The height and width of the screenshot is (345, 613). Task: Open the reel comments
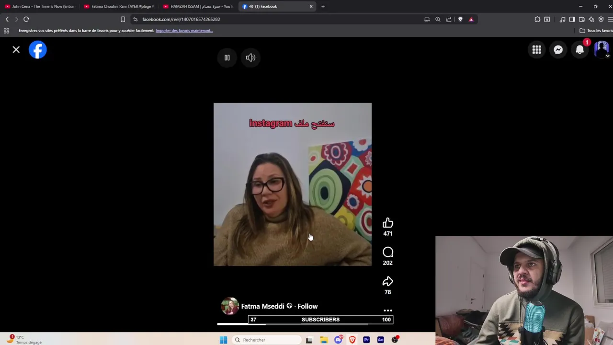click(388, 252)
